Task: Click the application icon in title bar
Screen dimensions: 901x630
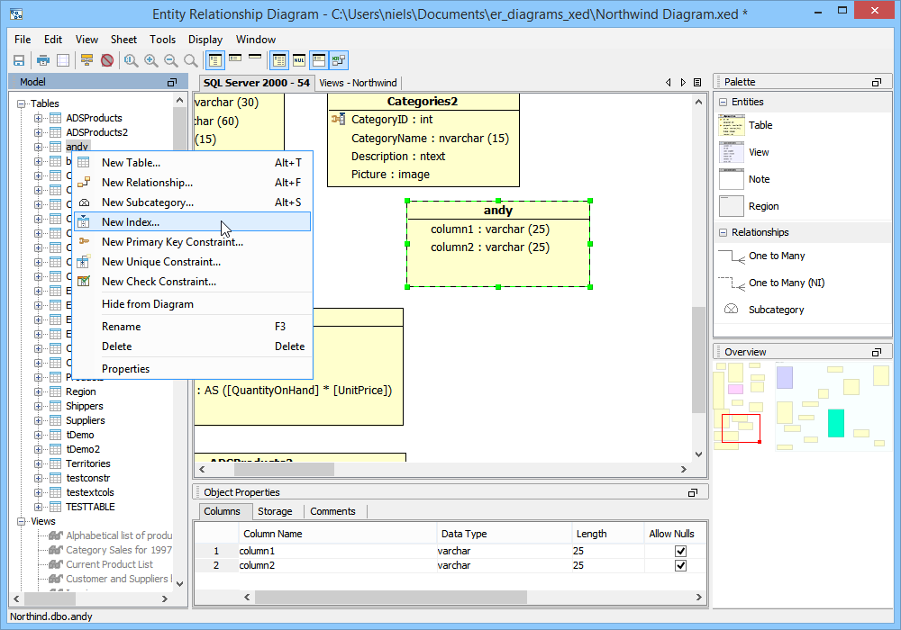Action: pos(16,13)
